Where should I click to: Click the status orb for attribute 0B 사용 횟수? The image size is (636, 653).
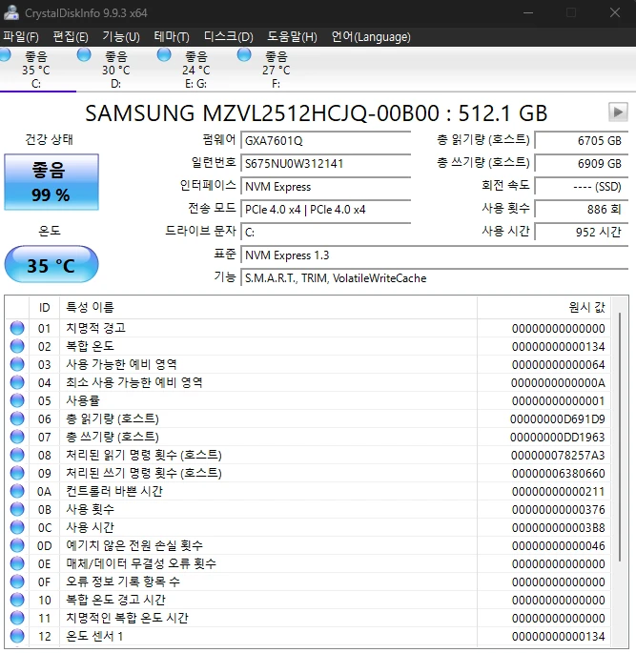click(17, 509)
